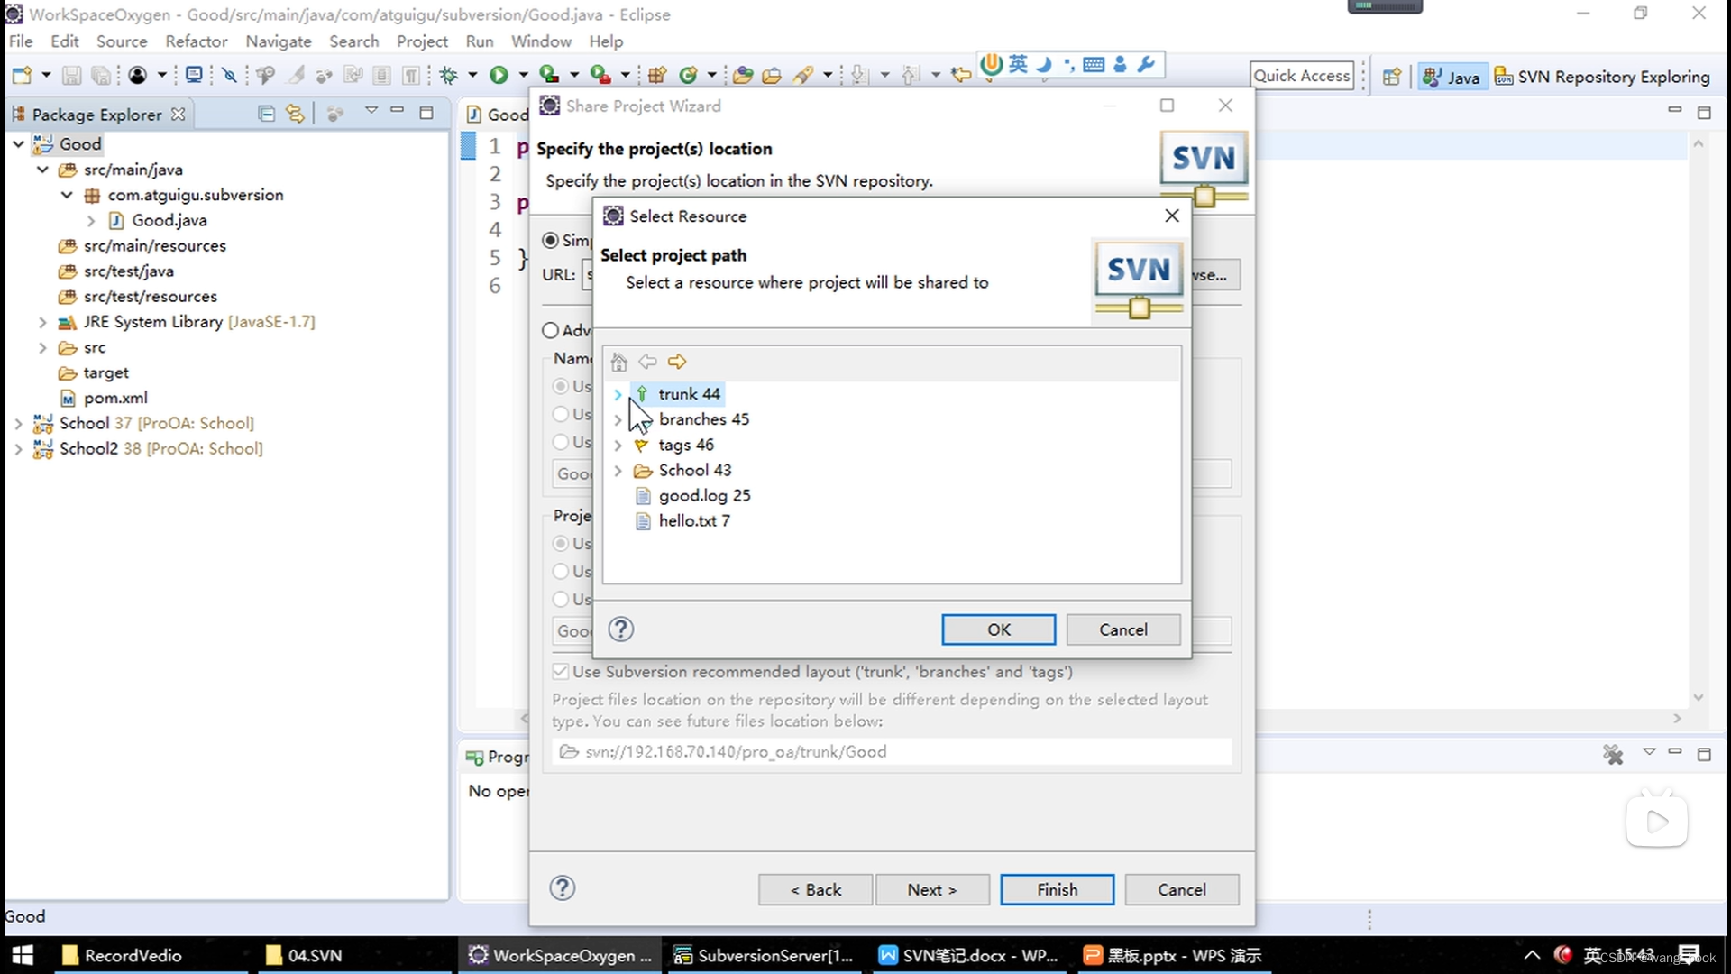Open the Source menu in Eclipse

click(x=120, y=41)
